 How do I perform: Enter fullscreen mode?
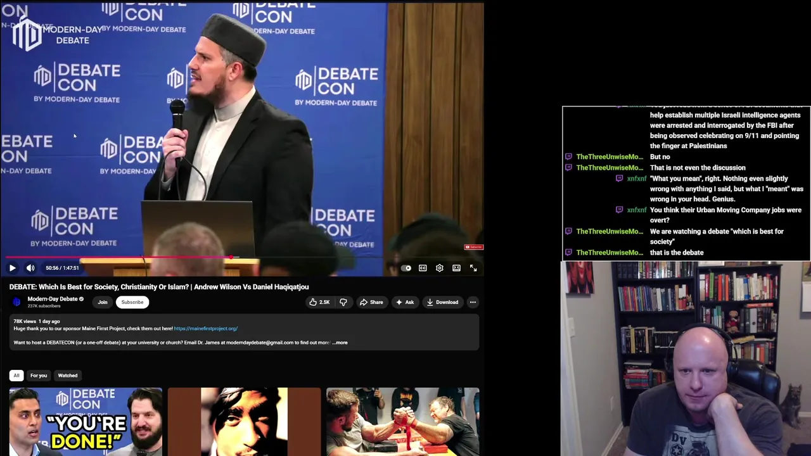(473, 268)
